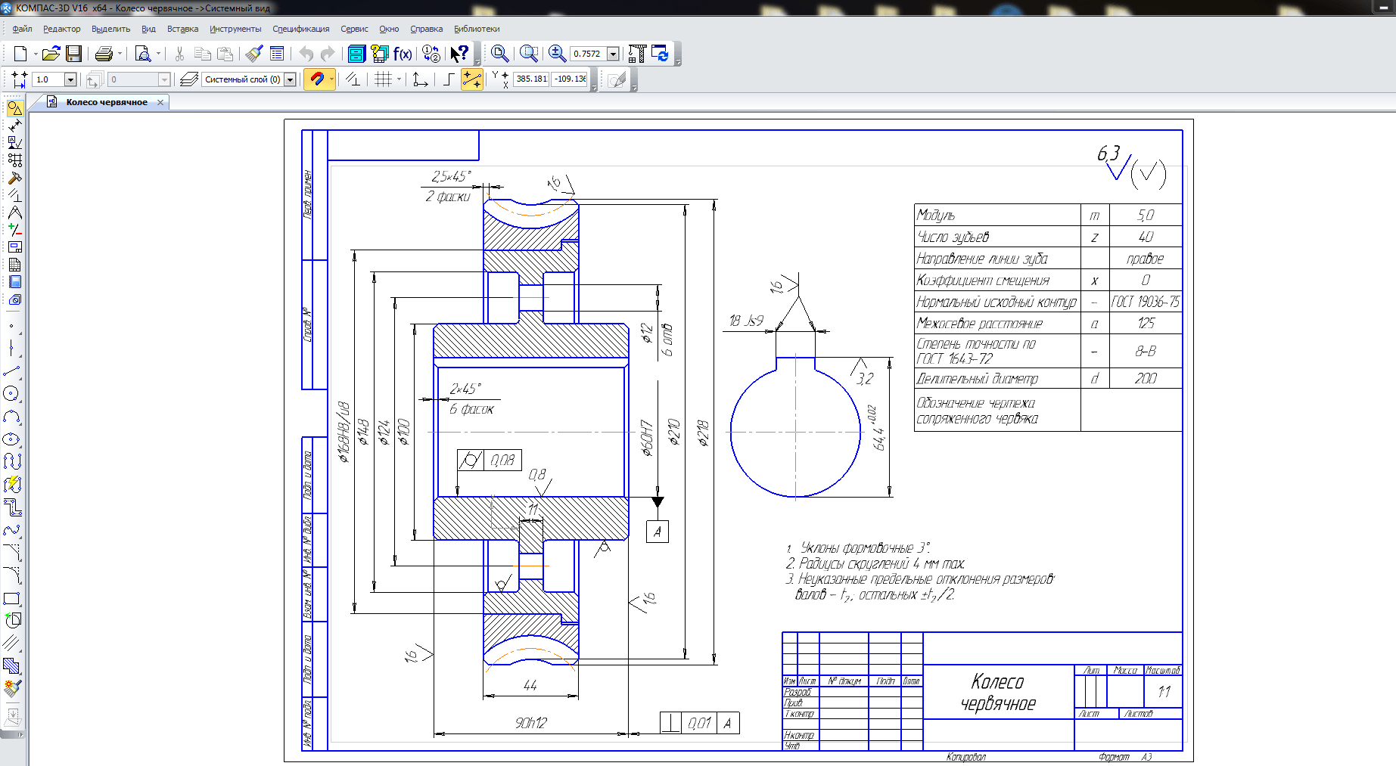Select the rectangle tool in left panel
The width and height of the screenshot is (1396, 766).
(x=11, y=599)
